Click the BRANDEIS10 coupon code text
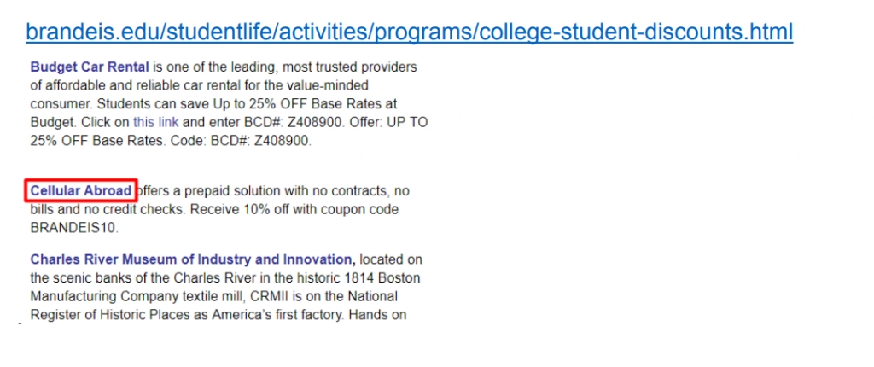874x367 pixels. point(74,228)
